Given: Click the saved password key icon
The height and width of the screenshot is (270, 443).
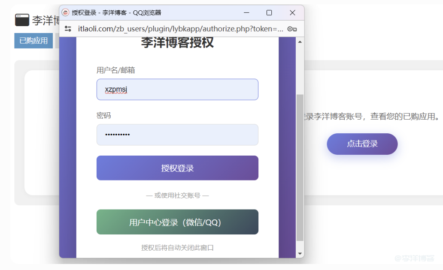Looking at the screenshot, I should point(292,29).
